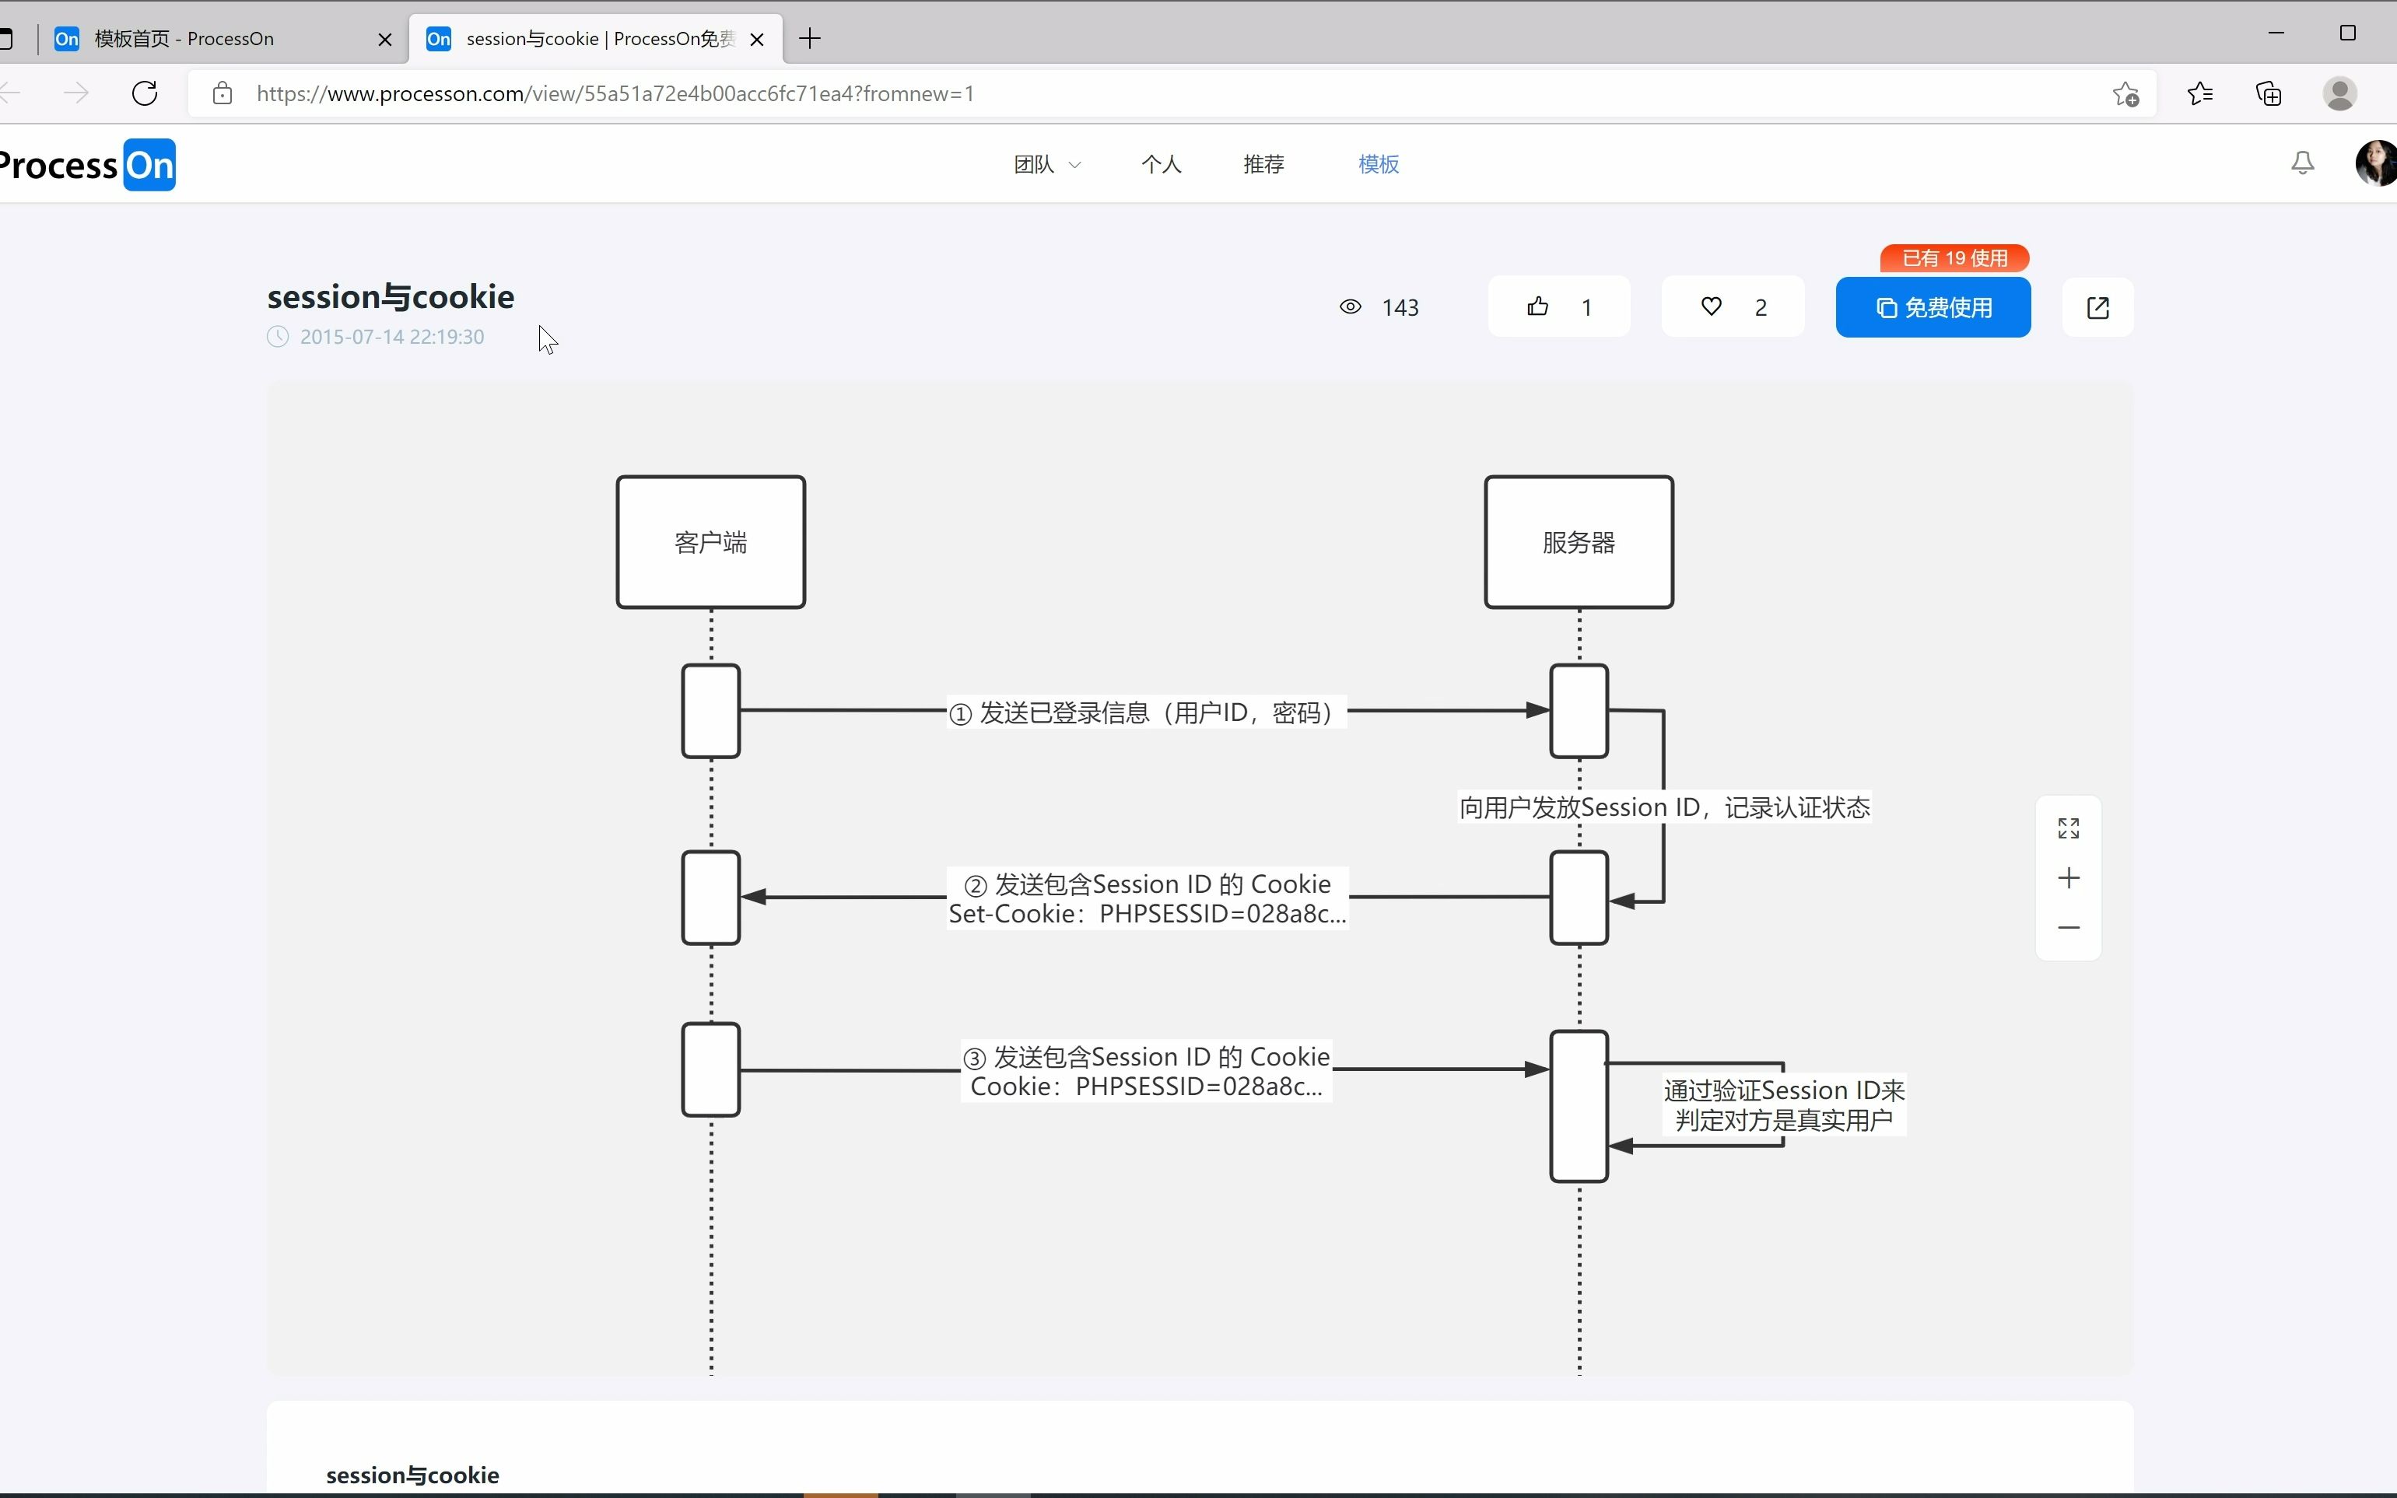Click the bookmark/favorites star icon
This screenshot has height=1498, width=2397.
tap(2126, 93)
